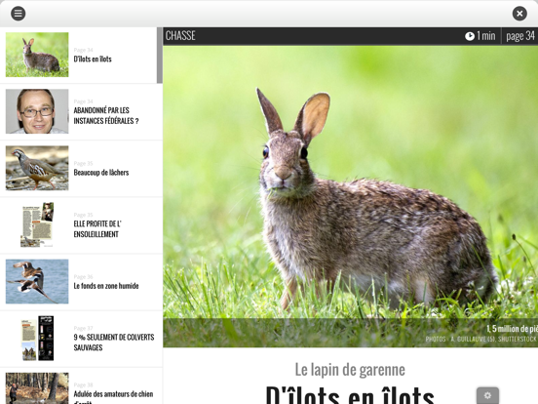This screenshot has height=404, width=538.
Task: Click the '1 min' reading time label
Action: click(x=485, y=36)
